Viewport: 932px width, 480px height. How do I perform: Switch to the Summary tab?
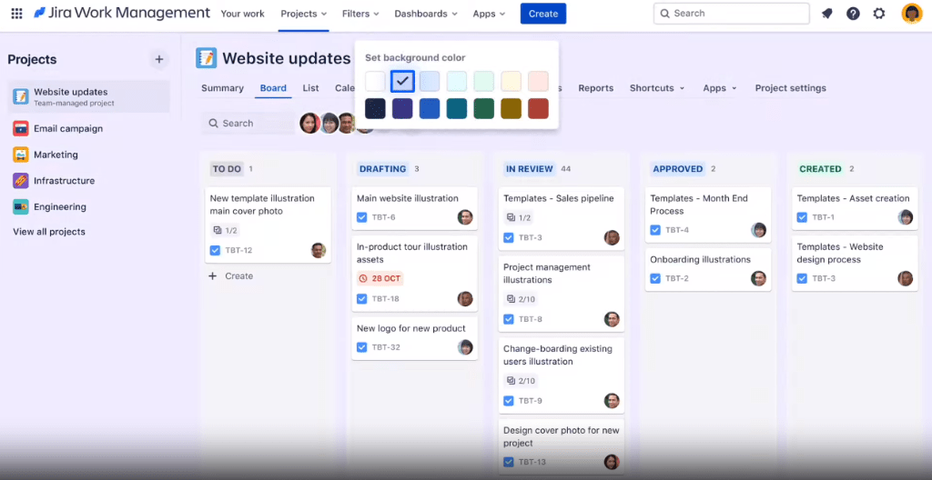click(x=222, y=88)
